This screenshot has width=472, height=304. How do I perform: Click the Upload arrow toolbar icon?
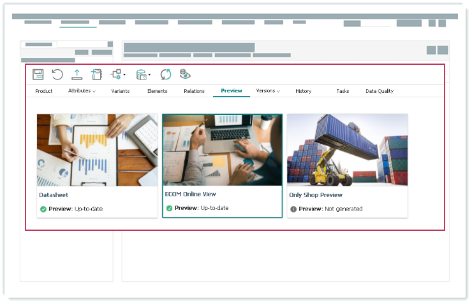77,74
